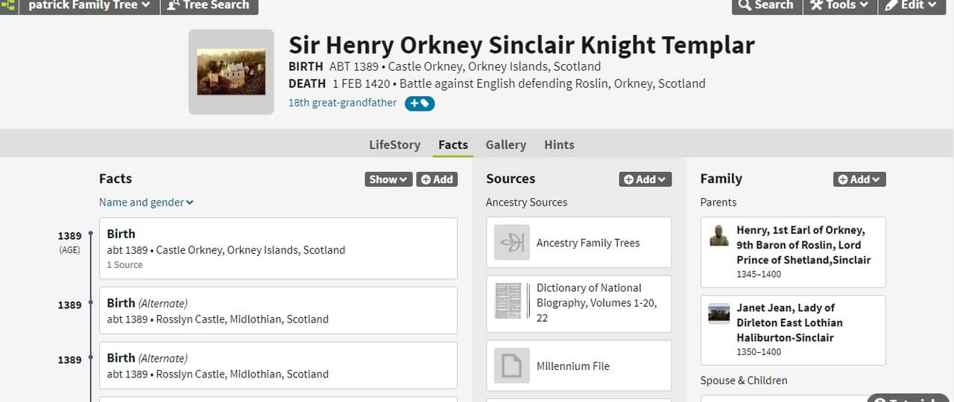Click Janet Jean's portrait thumbnail
Viewport: 954px width, 402px height.
tap(719, 313)
